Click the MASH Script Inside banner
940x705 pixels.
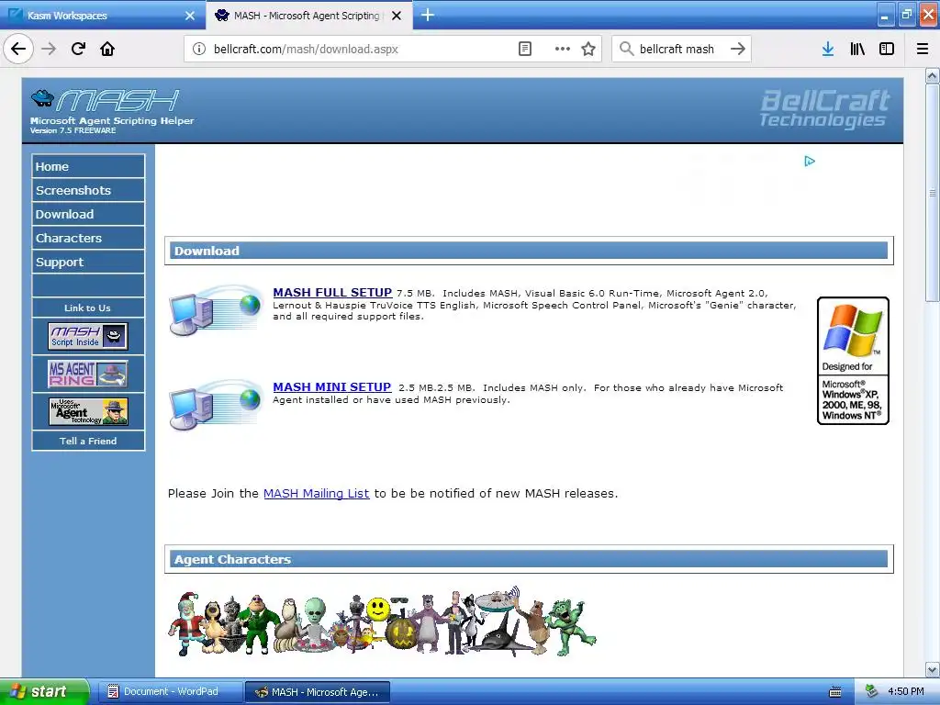87,336
